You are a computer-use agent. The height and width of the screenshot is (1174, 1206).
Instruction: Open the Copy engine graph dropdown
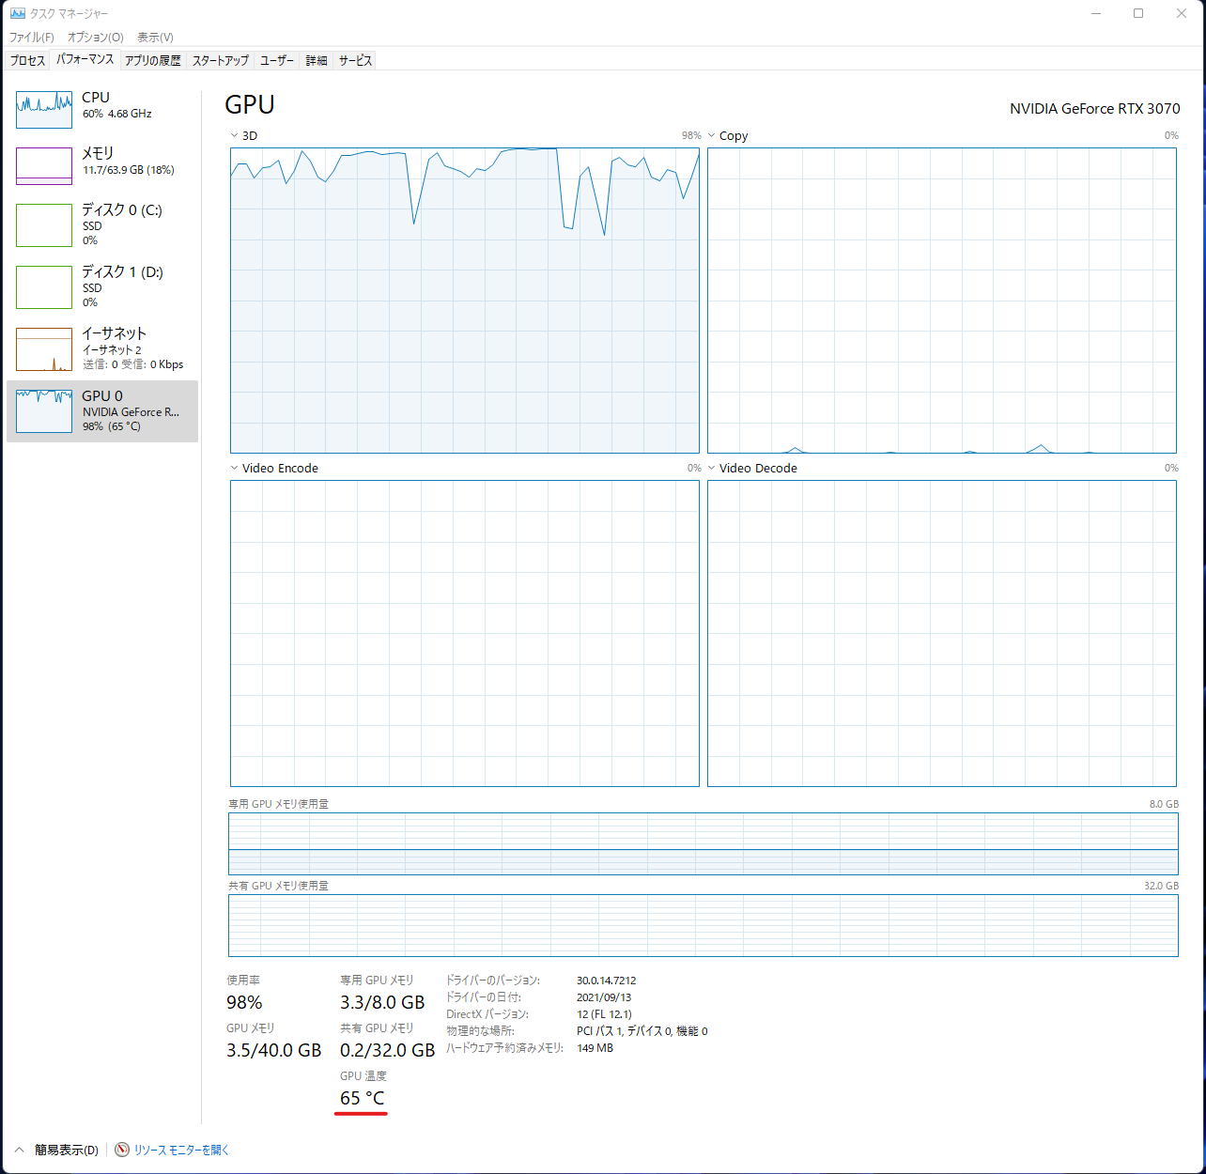point(711,136)
